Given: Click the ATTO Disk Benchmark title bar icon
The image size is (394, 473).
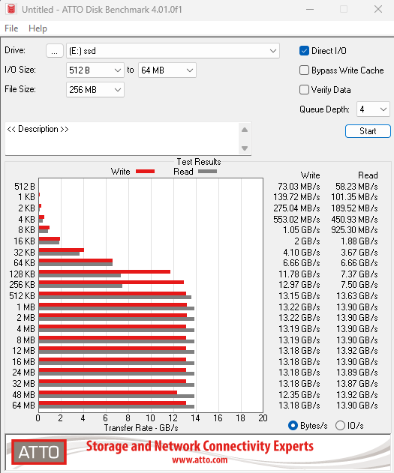Looking at the screenshot, I should click(x=11, y=9).
